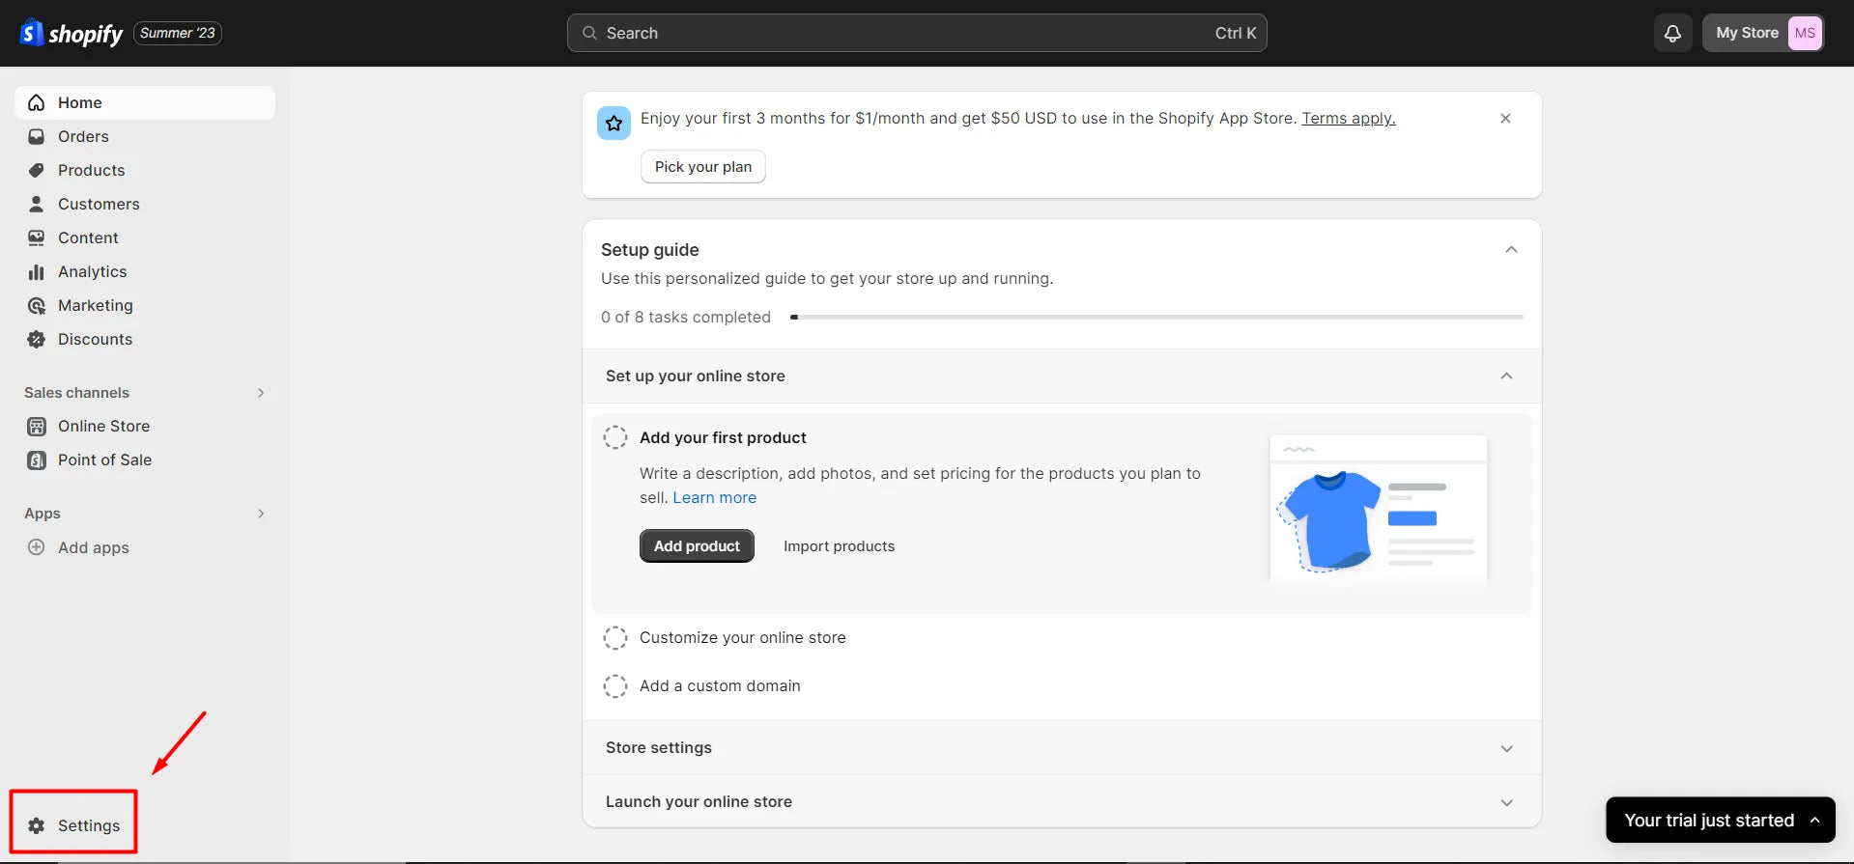The height and width of the screenshot is (864, 1854).
Task: Click the Settings label
Action: [89, 825]
